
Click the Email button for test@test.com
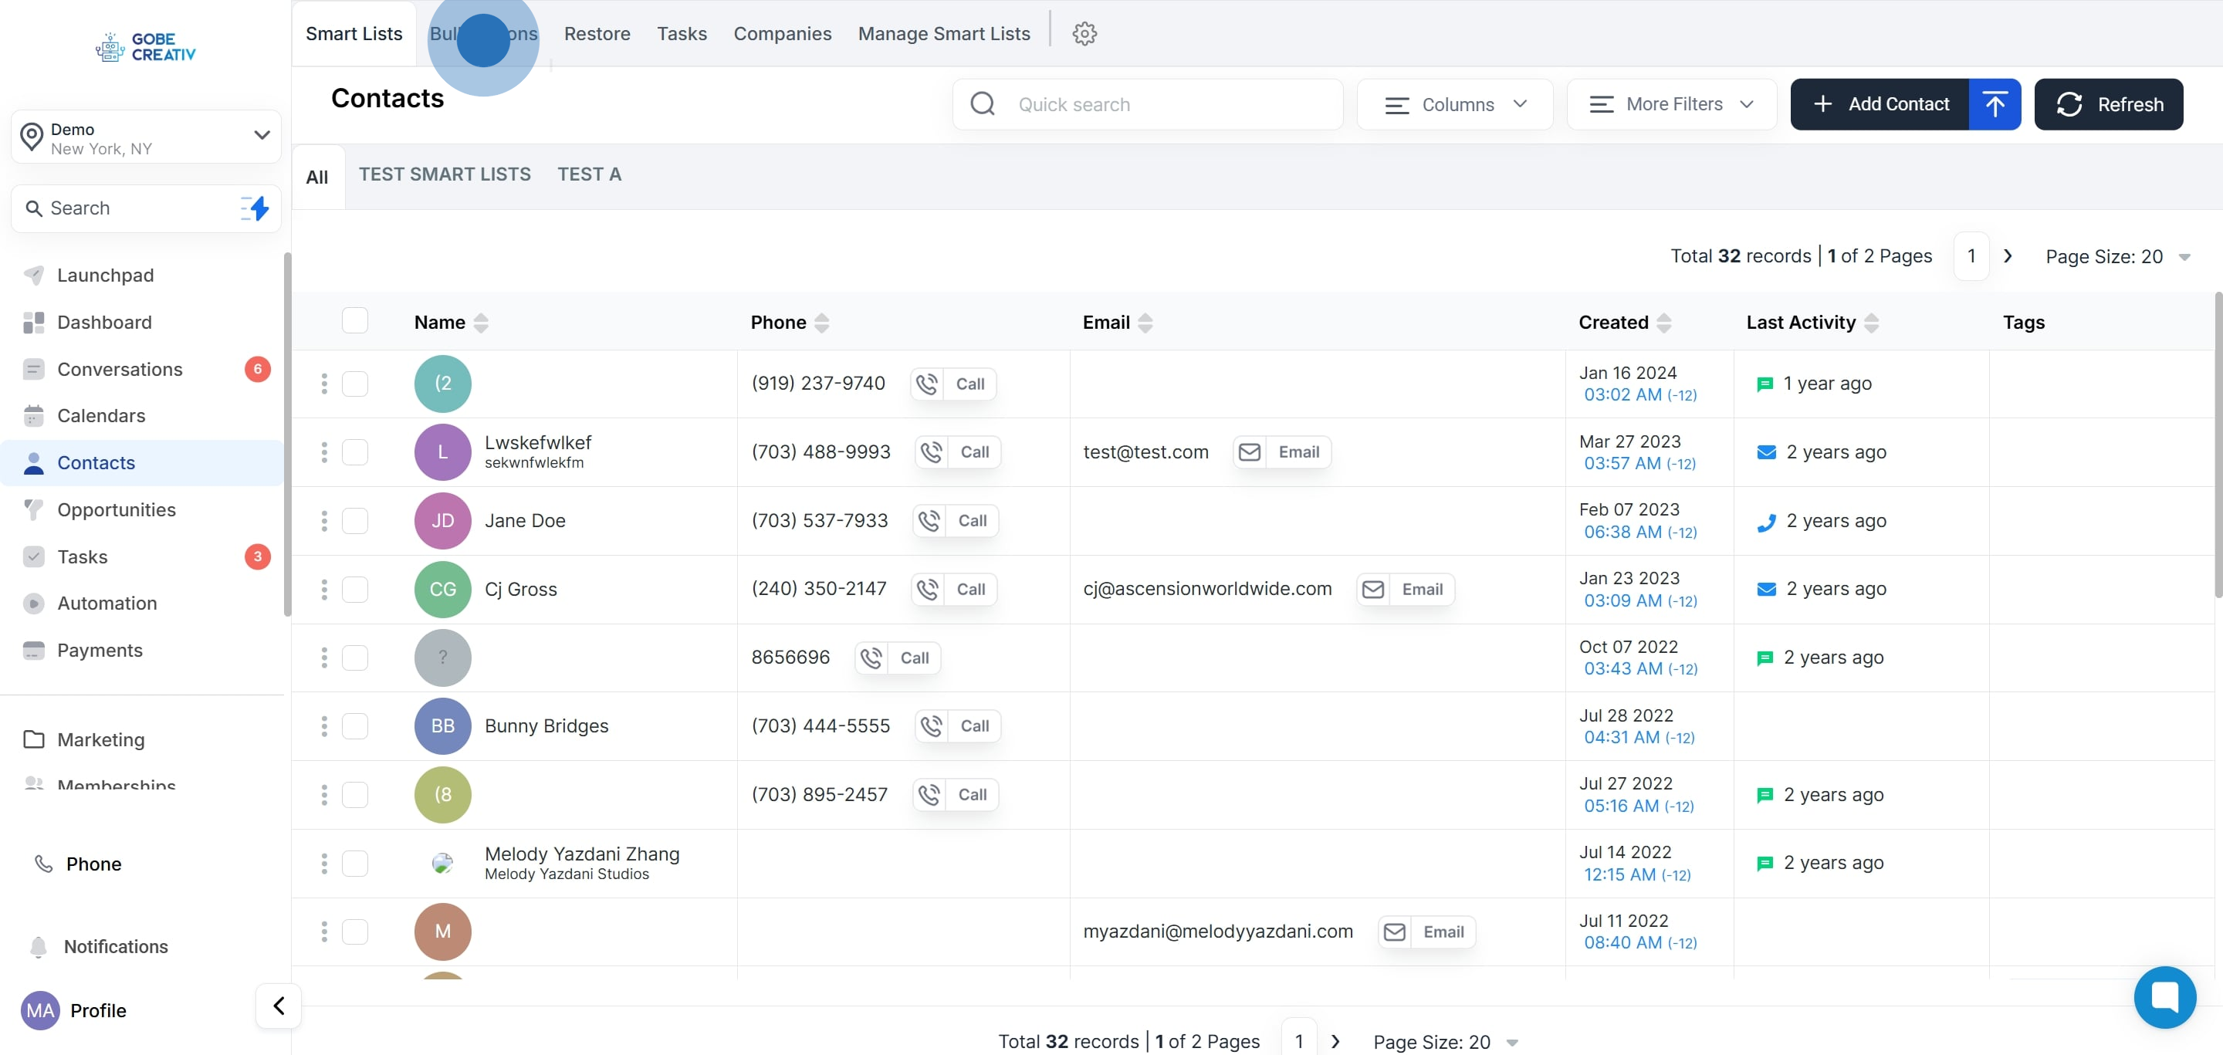pos(1281,452)
